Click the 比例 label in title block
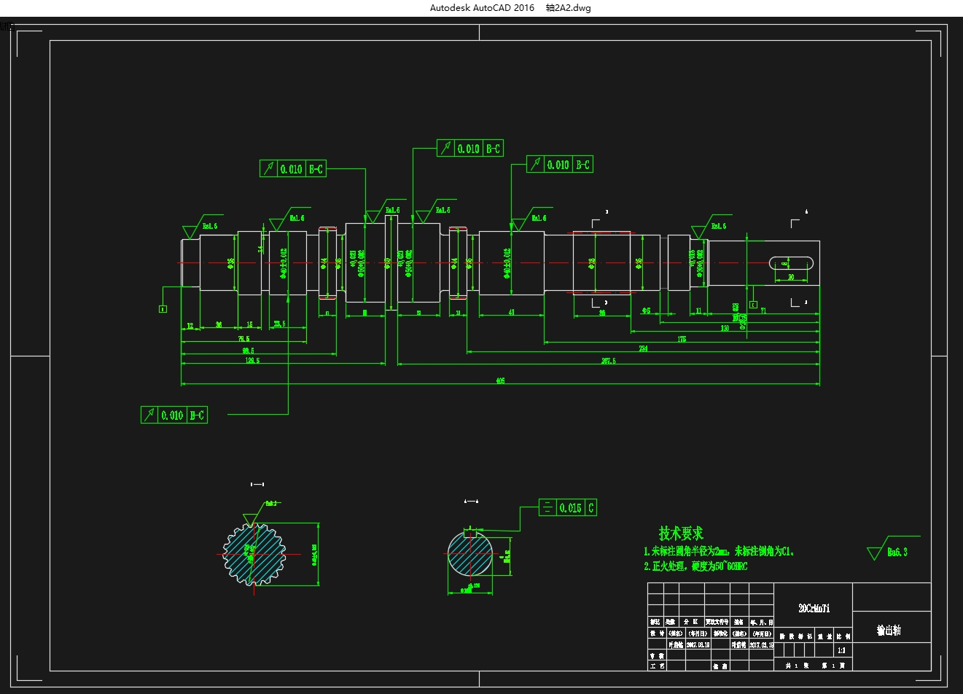Screen dimensions: 963x694 tap(843, 636)
